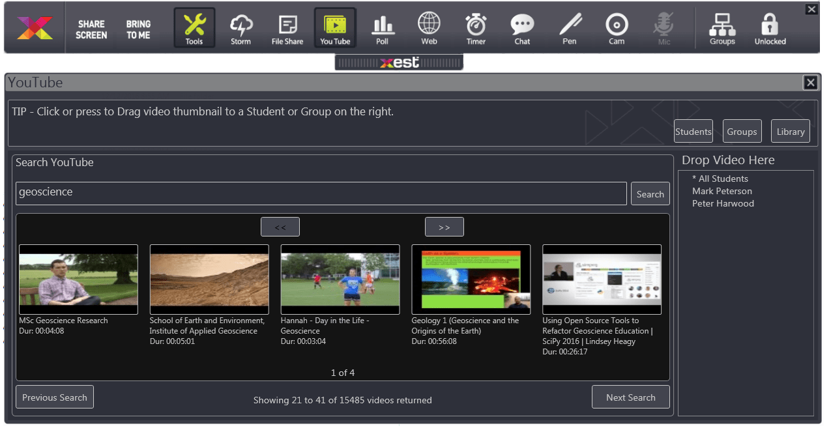Click the MSc Geoscience Research title text
Image resolution: width=831 pixels, height=430 pixels.
(x=63, y=321)
